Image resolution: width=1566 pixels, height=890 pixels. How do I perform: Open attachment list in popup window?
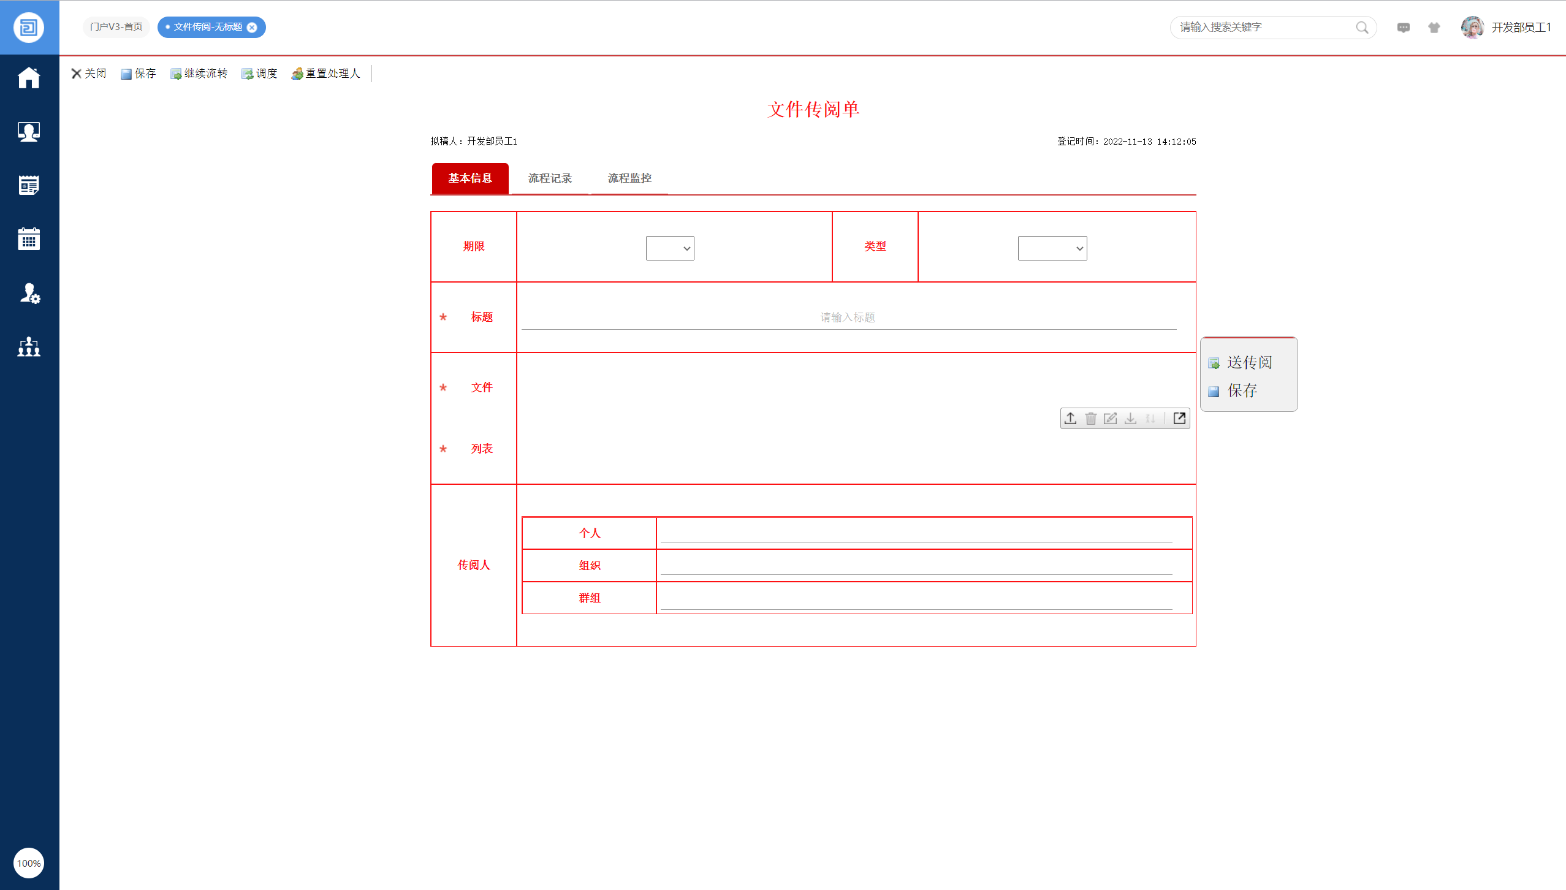pyautogui.click(x=1179, y=419)
